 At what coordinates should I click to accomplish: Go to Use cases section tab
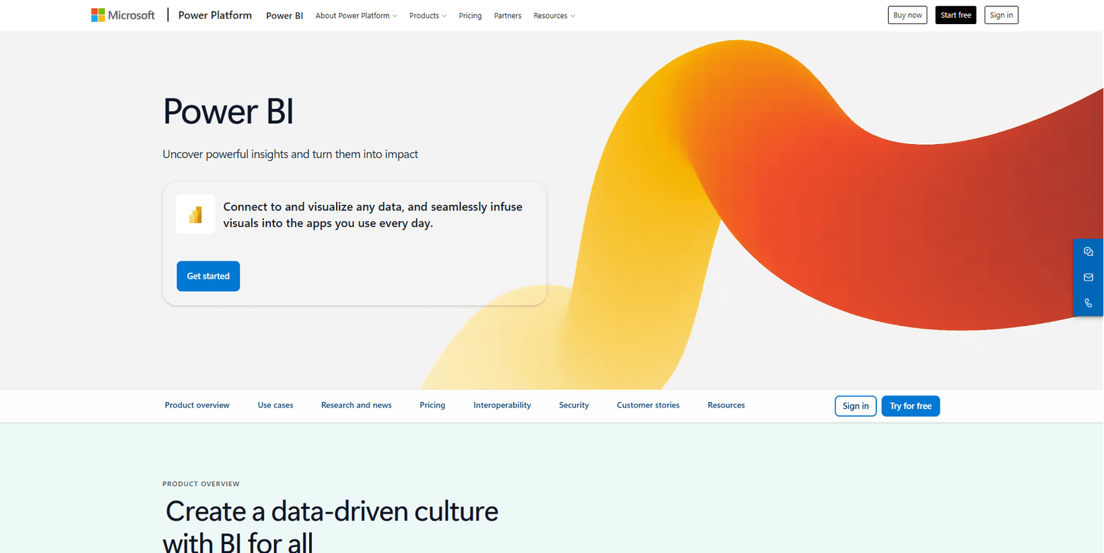275,405
